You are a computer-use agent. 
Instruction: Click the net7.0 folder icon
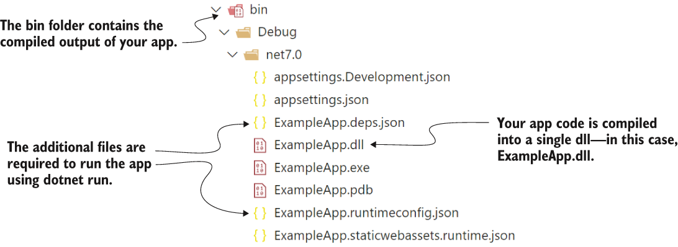(x=251, y=55)
